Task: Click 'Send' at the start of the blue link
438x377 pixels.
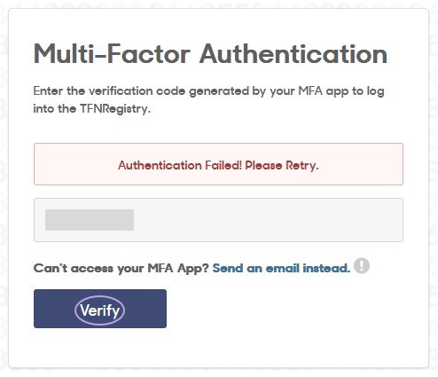Action: (x=228, y=268)
